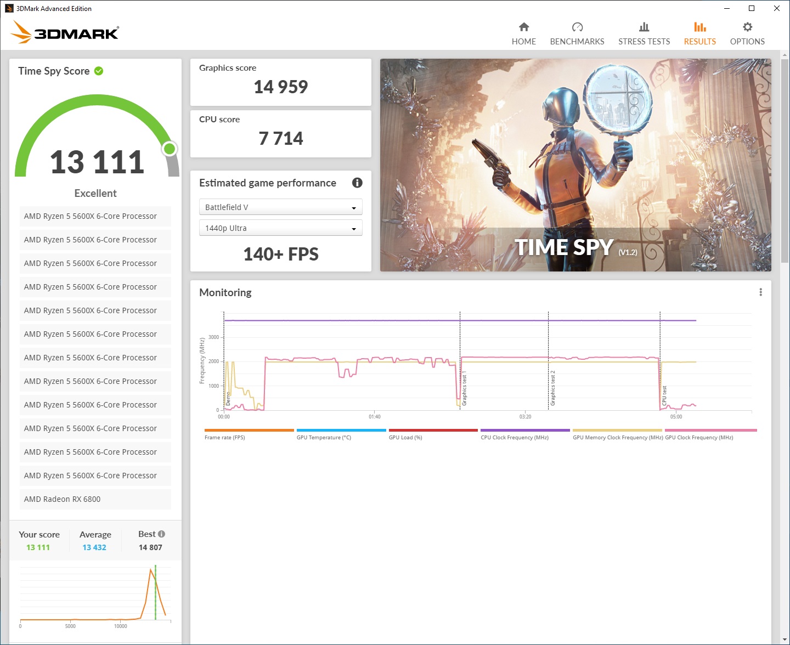The height and width of the screenshot is (645, 790).
Task: Click the CPU score value 7 714
Action: pos(281,138)
